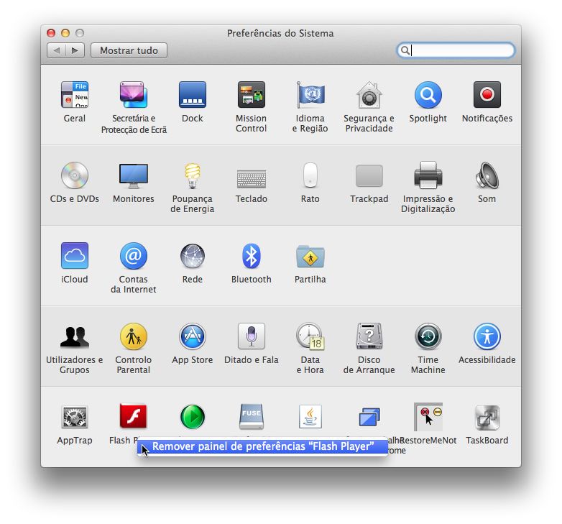Click the Mostrar tudo button
Screen dimensions: 562x524
click(x=129, y=50)
